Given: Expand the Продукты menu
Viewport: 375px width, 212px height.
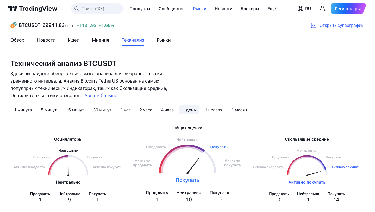Looking at the screenshot, I should (x=140, y=9).
